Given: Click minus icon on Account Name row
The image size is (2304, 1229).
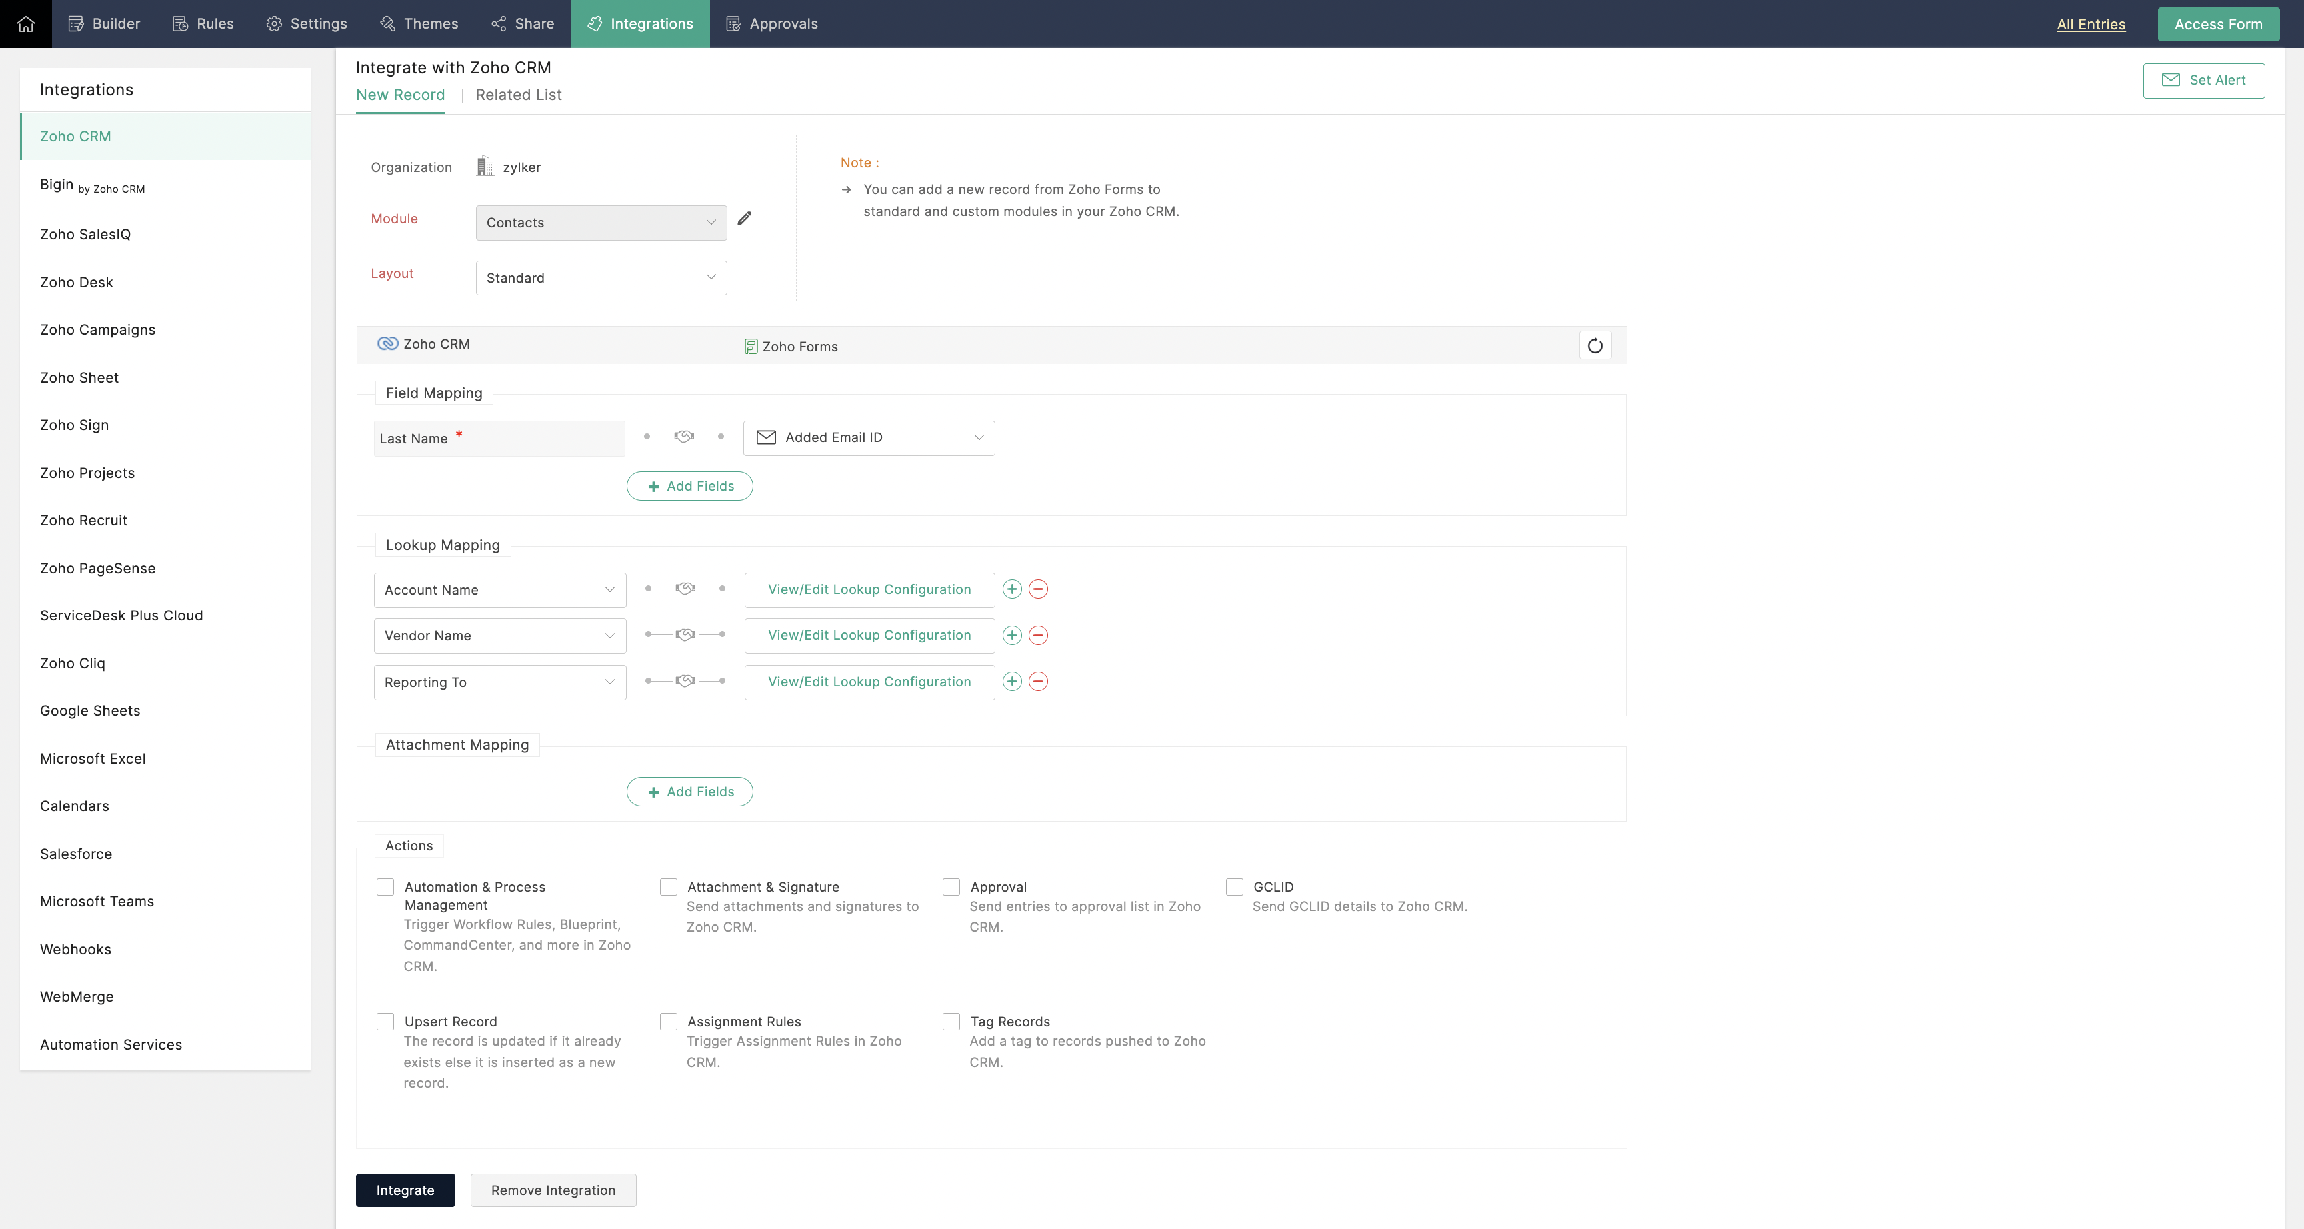Looking at the screenshot, I should (x=1037, y=589).
